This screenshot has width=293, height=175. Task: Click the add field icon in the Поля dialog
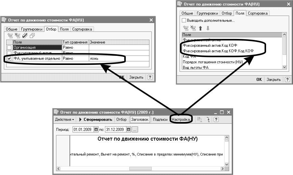[x=185, y=28]
